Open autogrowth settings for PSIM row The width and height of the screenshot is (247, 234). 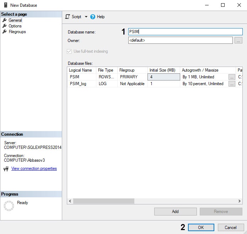click(231, 77)
